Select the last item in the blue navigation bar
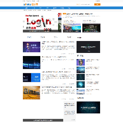 pyautogui.click(x=69, y=8)
